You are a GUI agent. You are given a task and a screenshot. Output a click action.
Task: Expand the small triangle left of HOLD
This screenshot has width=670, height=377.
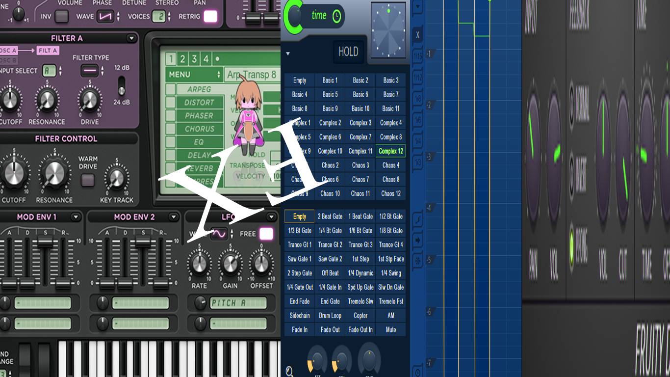click(x=288, y=54)
